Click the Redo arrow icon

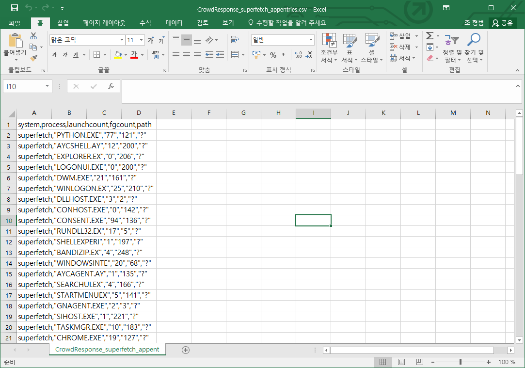click(46, 7)
